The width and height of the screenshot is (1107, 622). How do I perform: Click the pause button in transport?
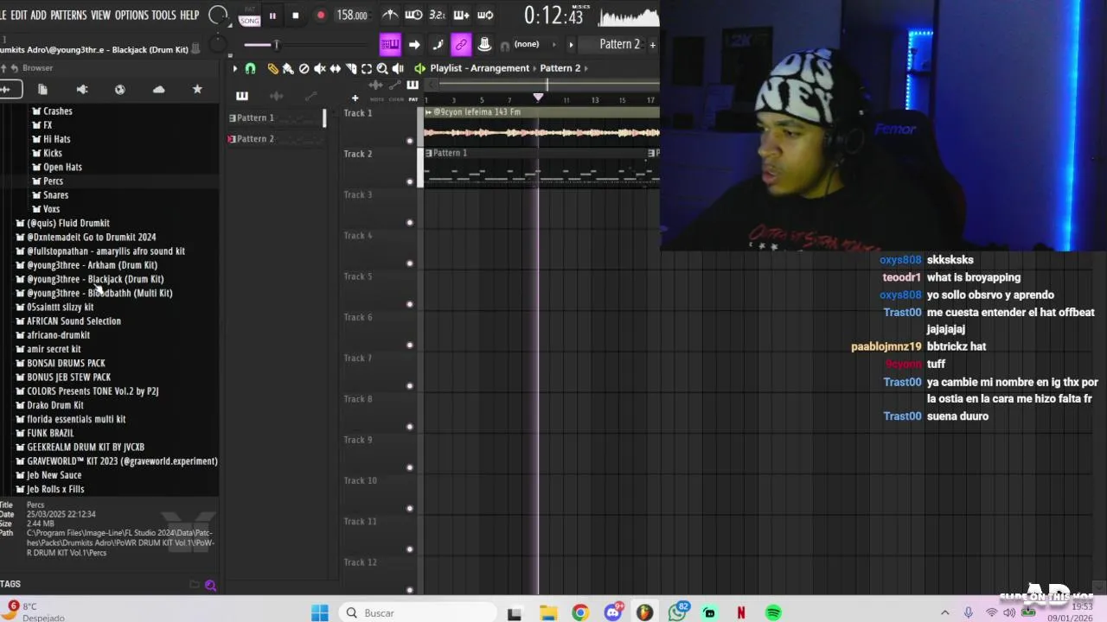pos(272,16)
